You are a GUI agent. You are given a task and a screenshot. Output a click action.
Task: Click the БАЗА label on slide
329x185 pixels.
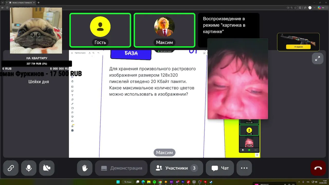(x=131, y=53)
